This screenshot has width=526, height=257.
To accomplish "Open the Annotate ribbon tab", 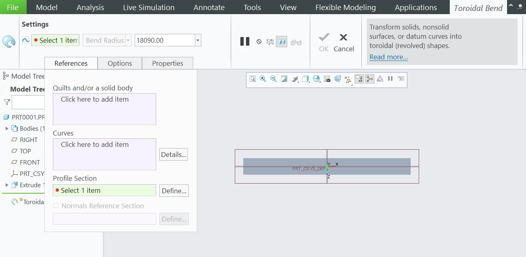I will point(209,7).
